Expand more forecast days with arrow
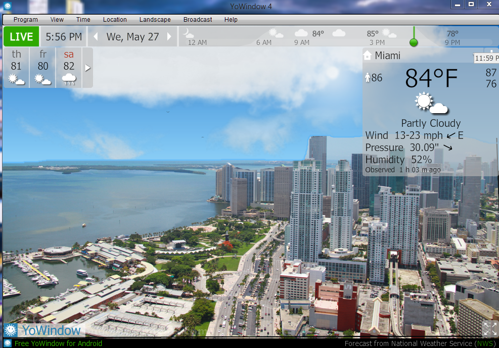The width and height of the screenshot is (499, 348). point(87,68)
